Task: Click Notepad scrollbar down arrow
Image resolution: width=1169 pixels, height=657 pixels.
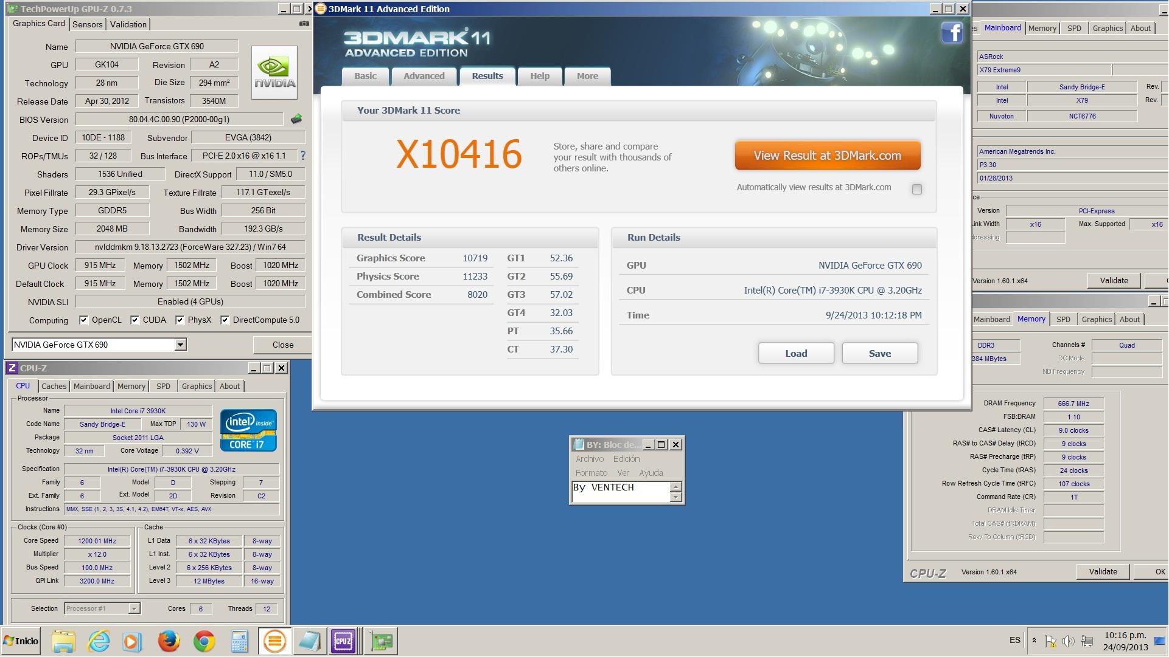Action: pos(675,497)
